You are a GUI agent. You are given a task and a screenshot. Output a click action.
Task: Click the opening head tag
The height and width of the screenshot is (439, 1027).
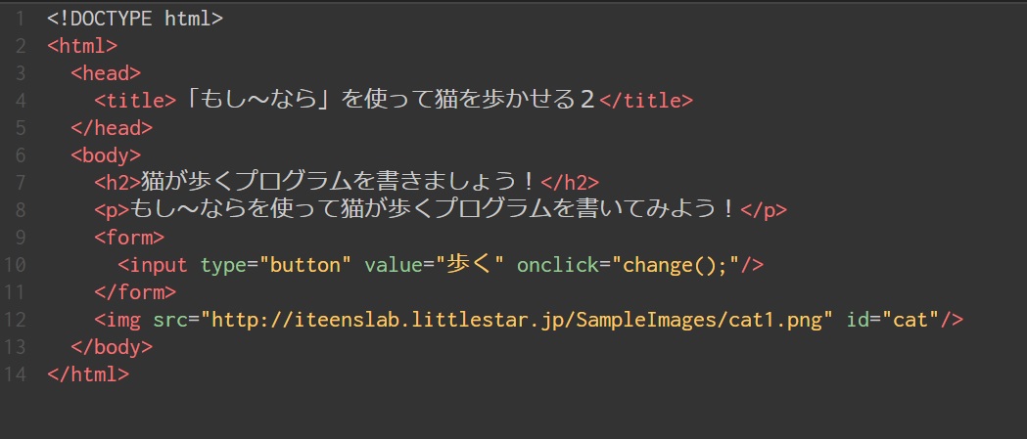click(x=106, y=72)
